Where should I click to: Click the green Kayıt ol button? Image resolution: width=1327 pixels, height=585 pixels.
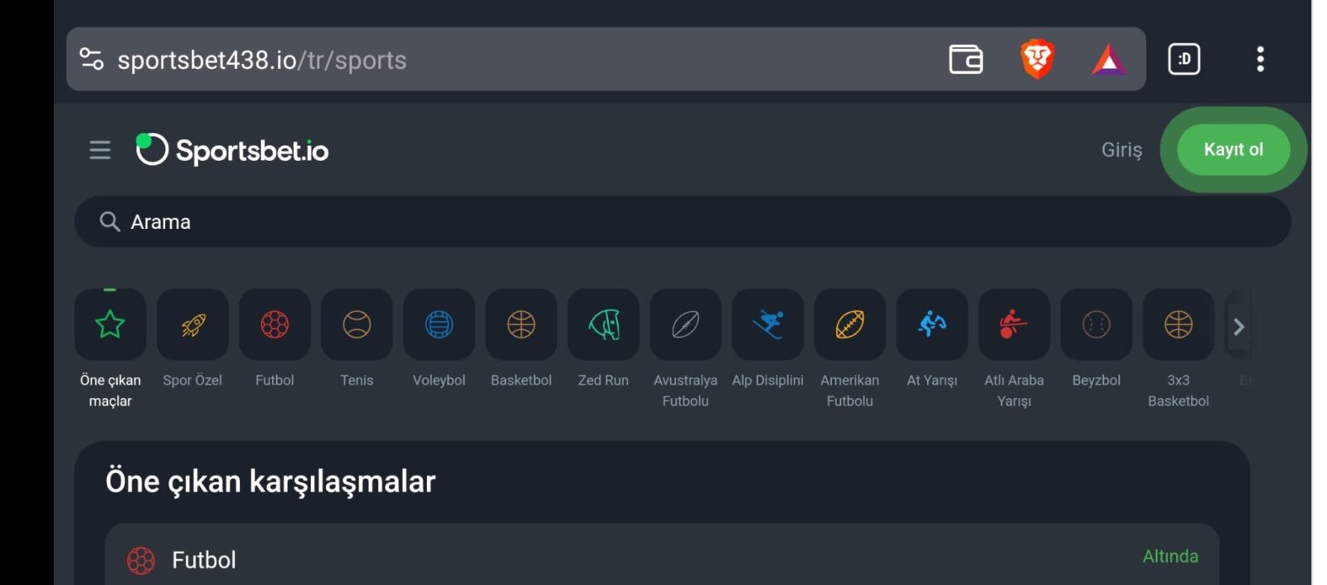click(x=1233, y=149)
